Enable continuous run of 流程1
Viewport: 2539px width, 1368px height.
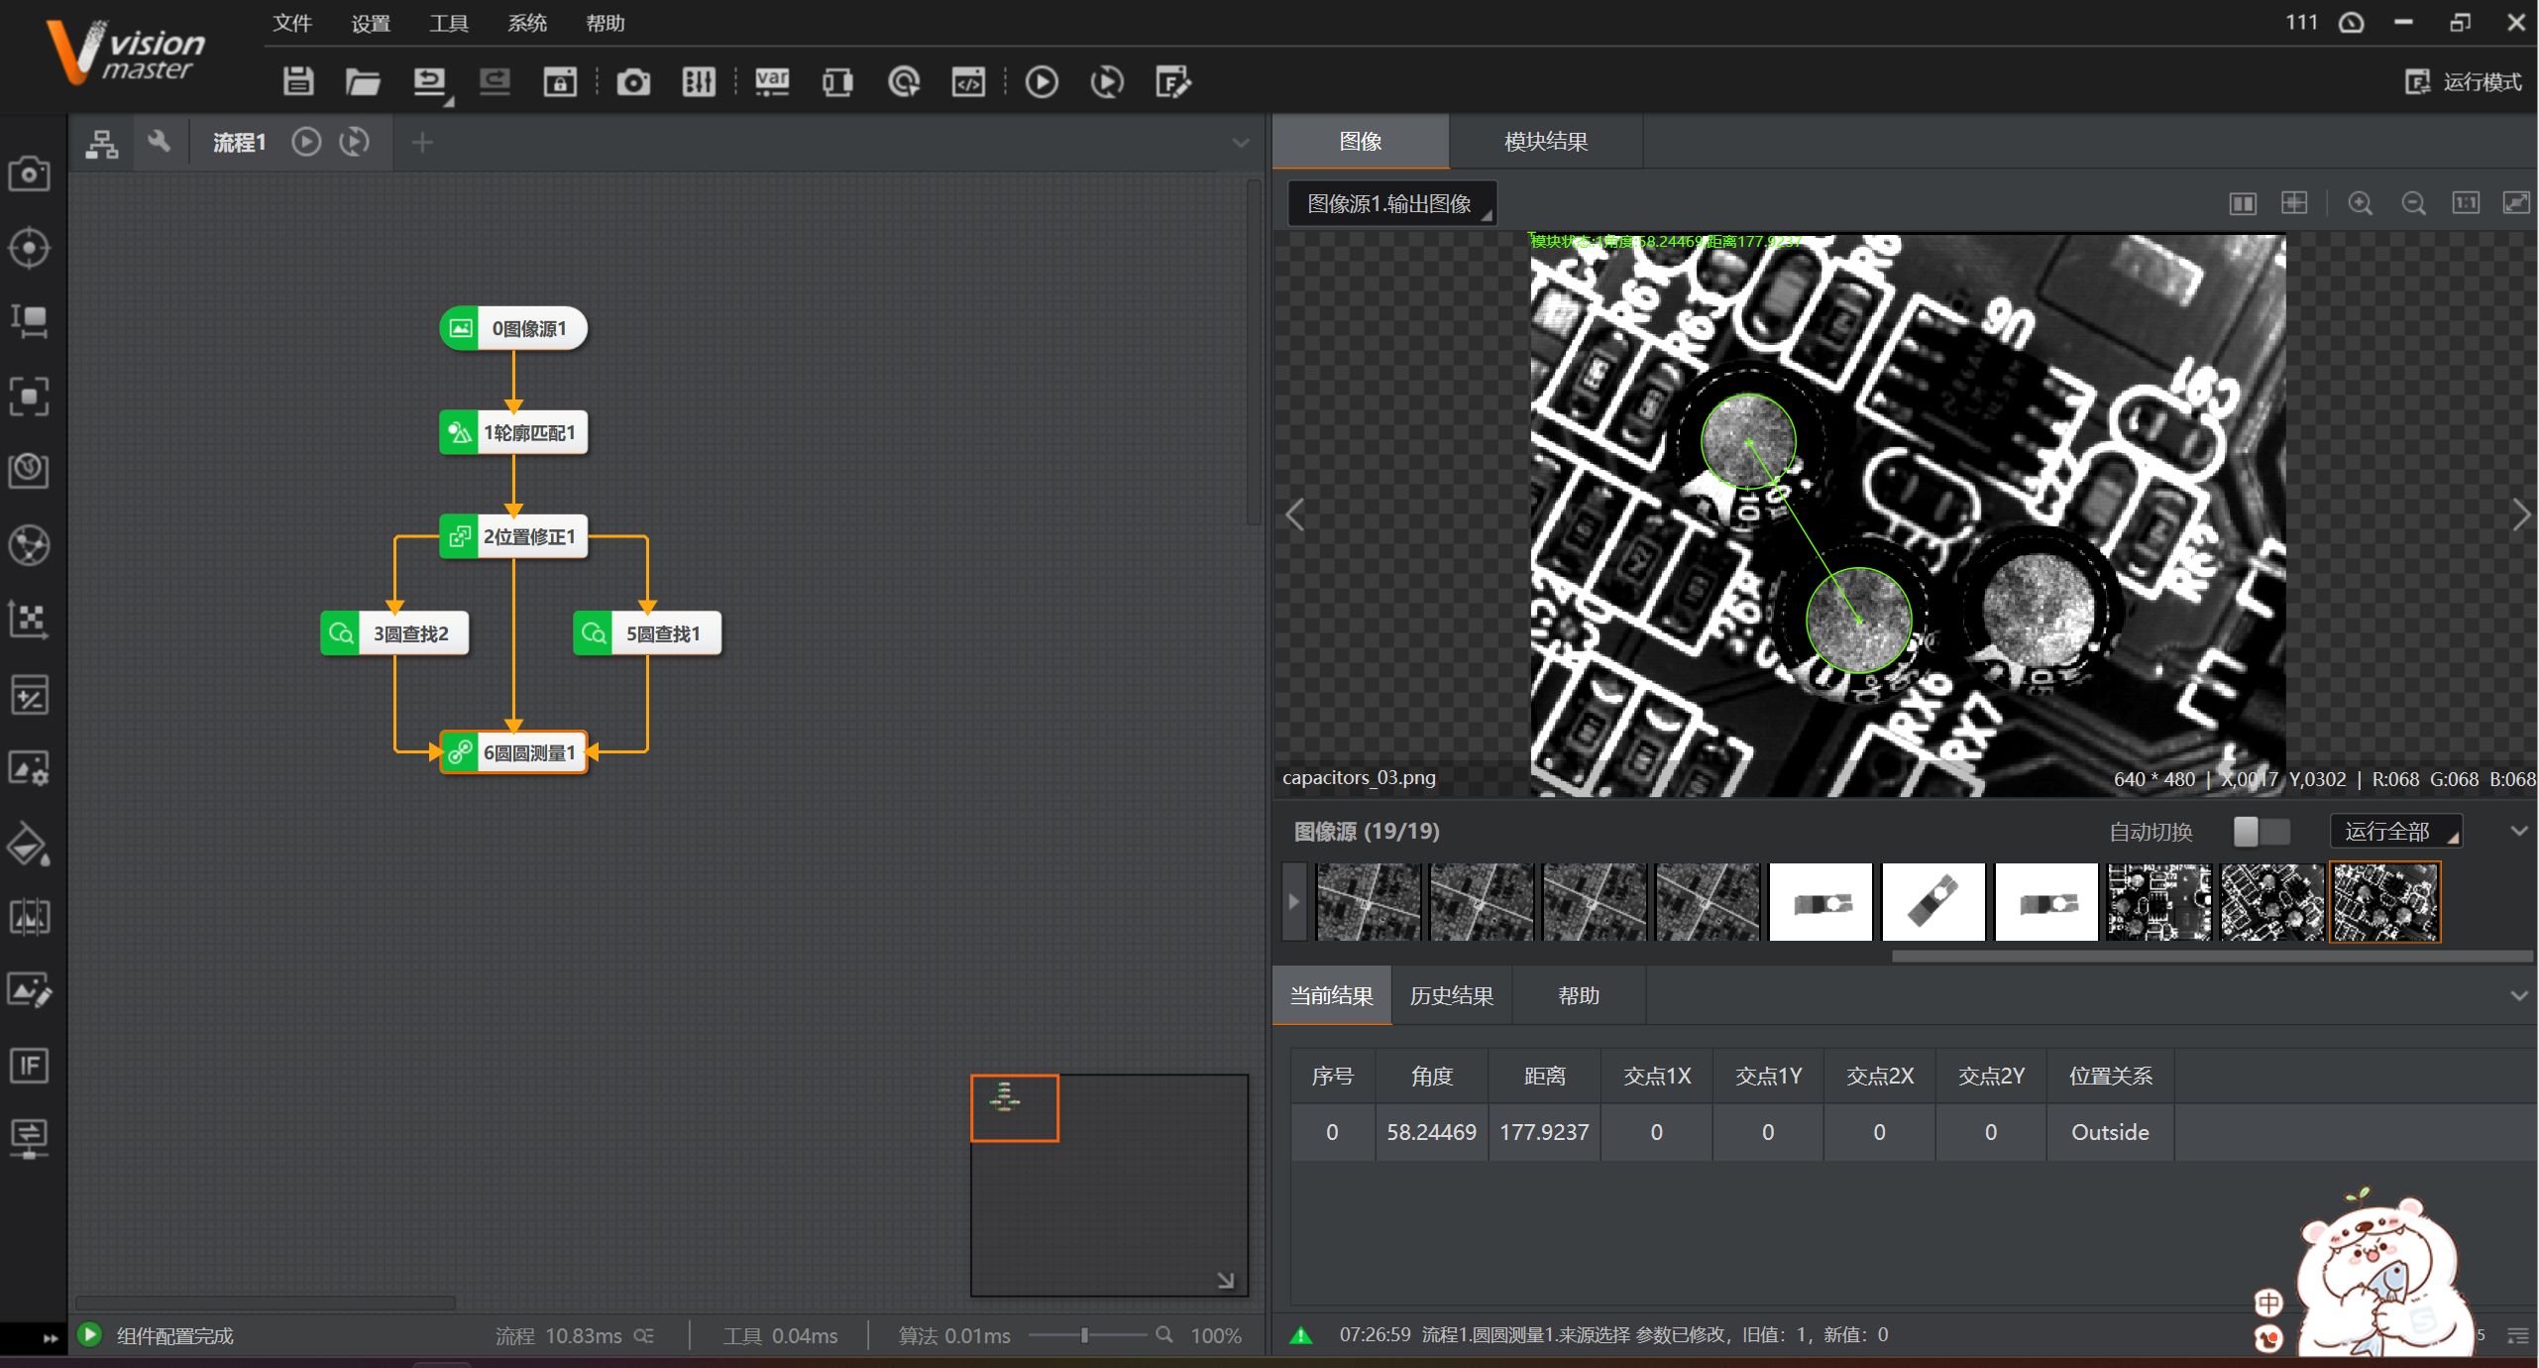[354, 142]
